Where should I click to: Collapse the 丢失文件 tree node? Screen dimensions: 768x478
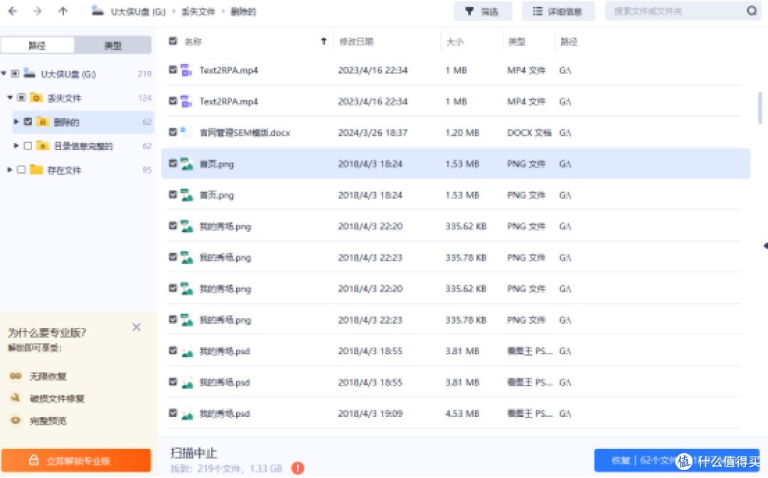(10, 97)
